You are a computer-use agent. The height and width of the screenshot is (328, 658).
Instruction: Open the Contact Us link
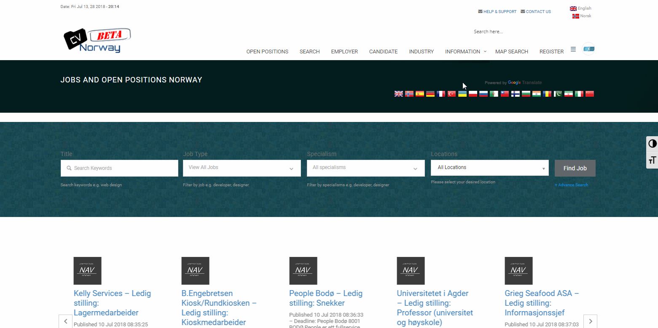coord(536,12)
